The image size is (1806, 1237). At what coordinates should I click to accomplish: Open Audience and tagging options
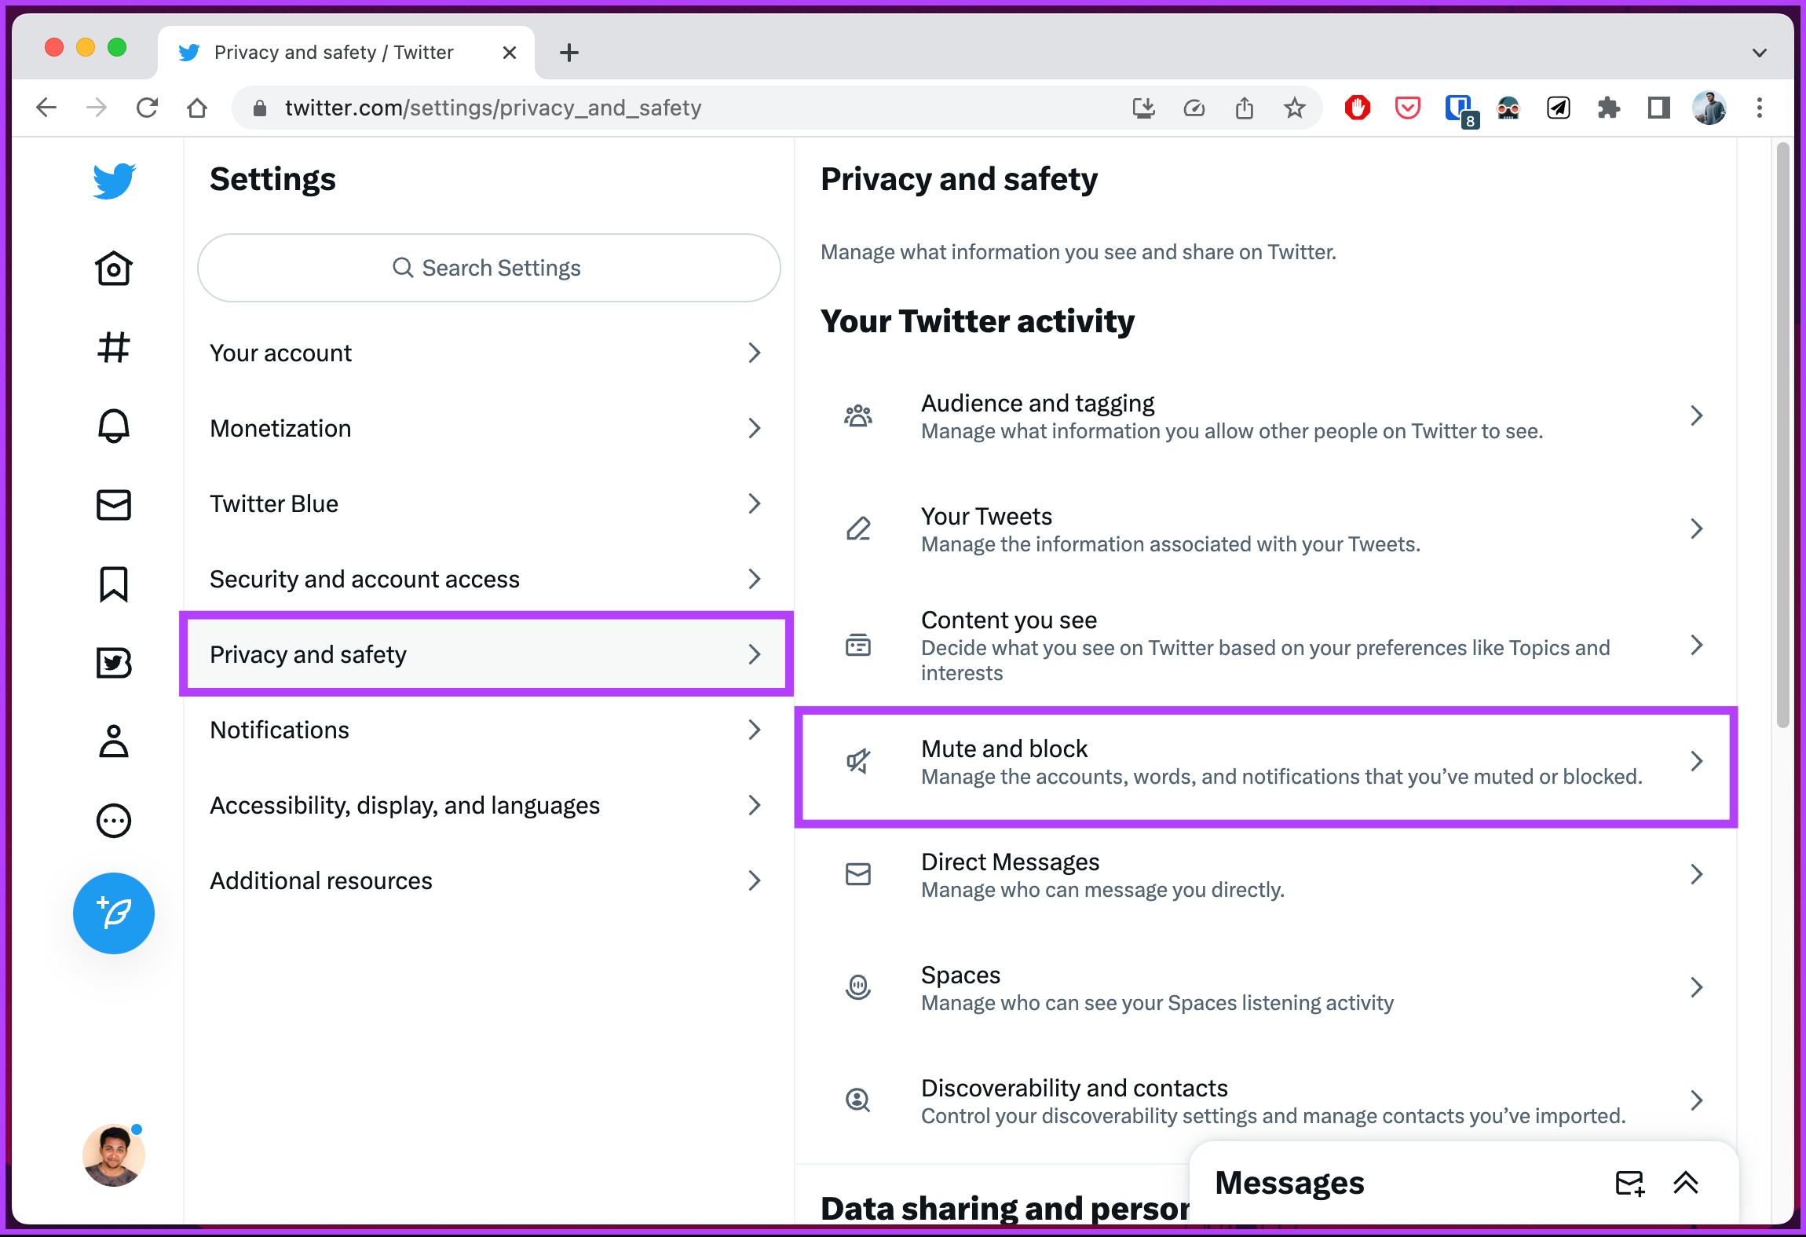coord(1265,416)
